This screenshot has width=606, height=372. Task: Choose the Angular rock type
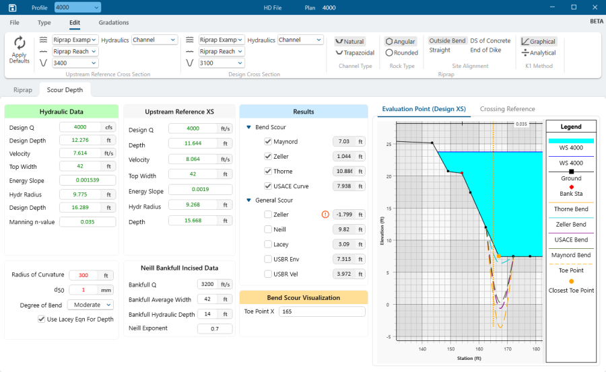(x=401, y=42)
